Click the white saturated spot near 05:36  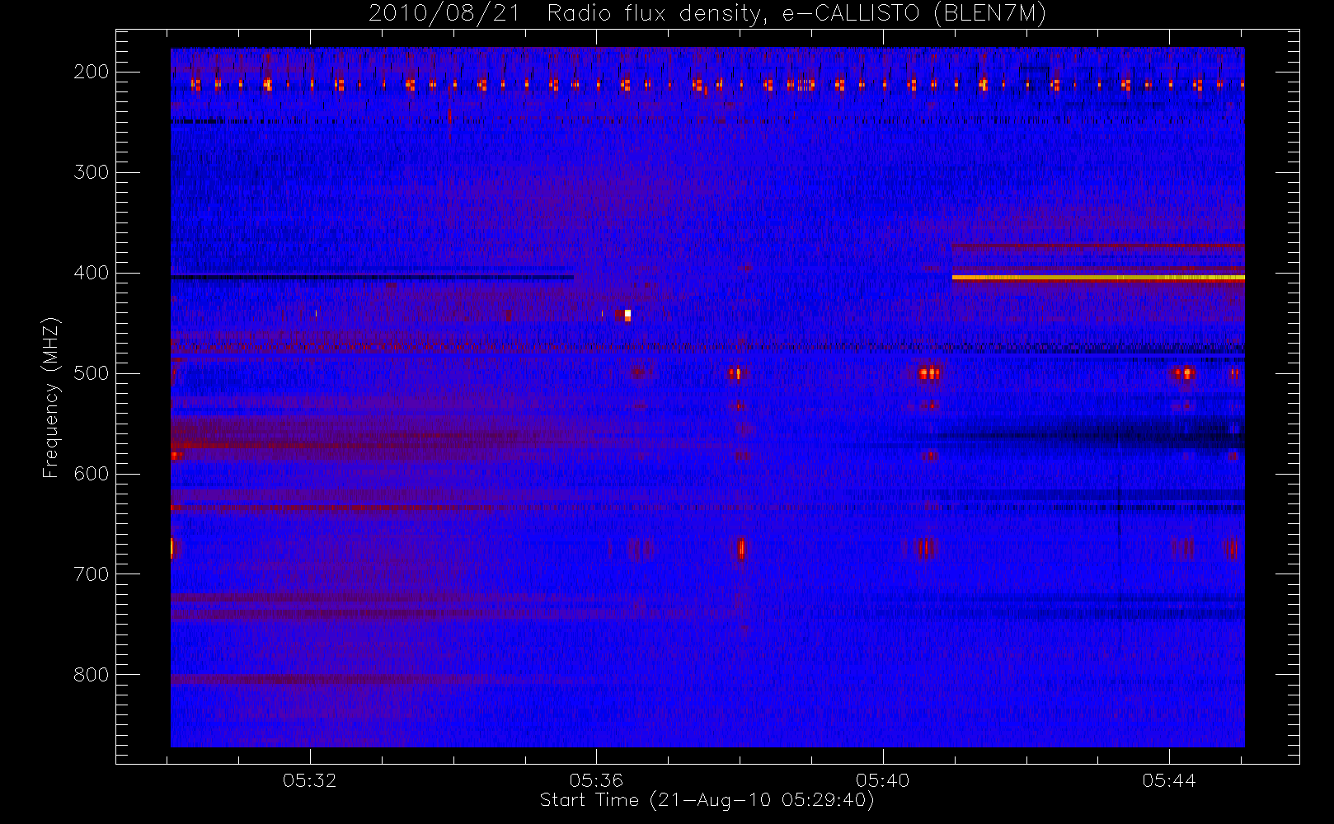tap(627, 315)
